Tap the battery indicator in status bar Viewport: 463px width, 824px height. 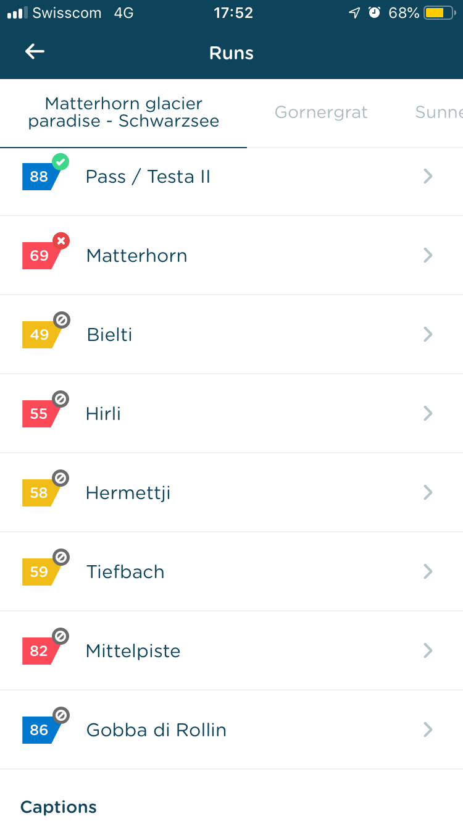point(440,13)
